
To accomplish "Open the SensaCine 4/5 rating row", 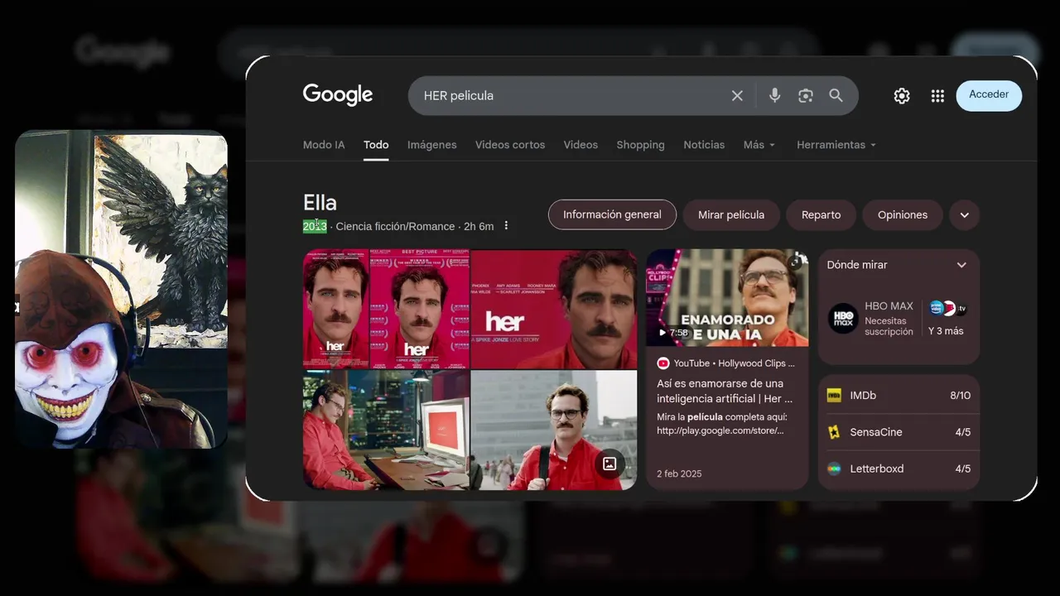I will (899, 432).
